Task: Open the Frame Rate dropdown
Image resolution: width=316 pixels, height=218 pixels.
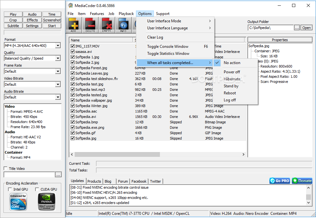Action: (58, 71)
